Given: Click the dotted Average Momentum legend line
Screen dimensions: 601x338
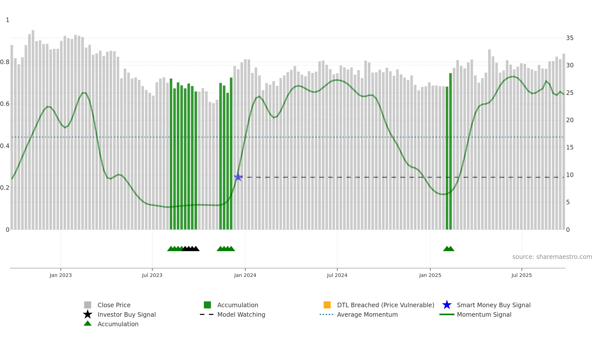Looking at the screenshot, I should [x=326, y=314].
